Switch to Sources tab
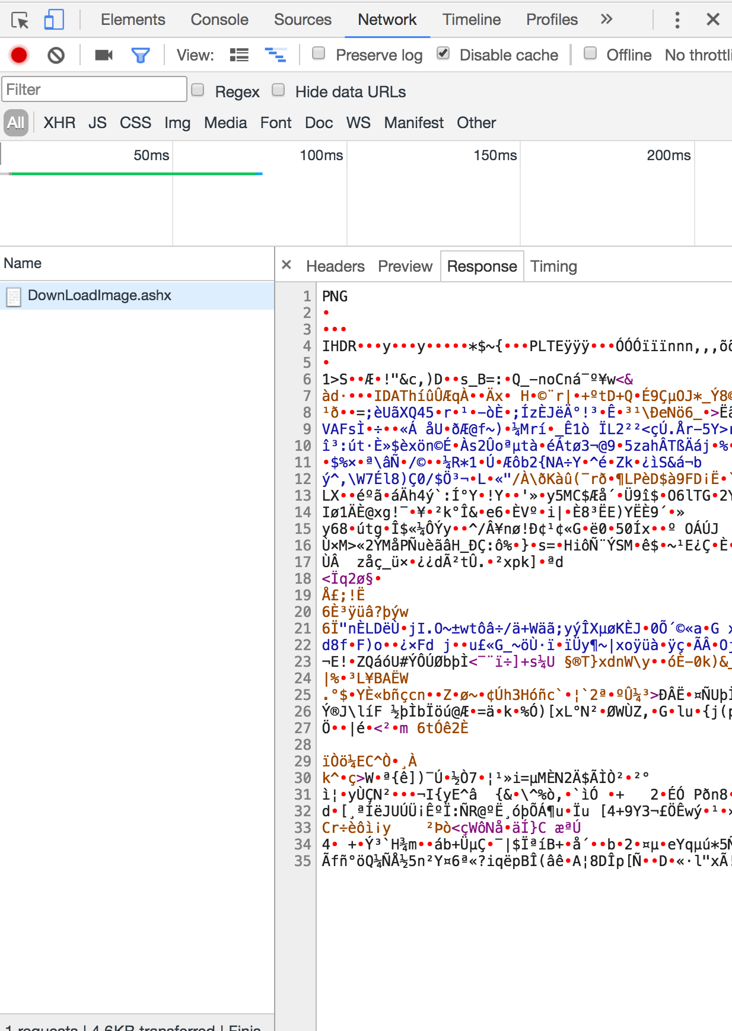Viewport: 732px width, 1031px height. tap(303, 20)
